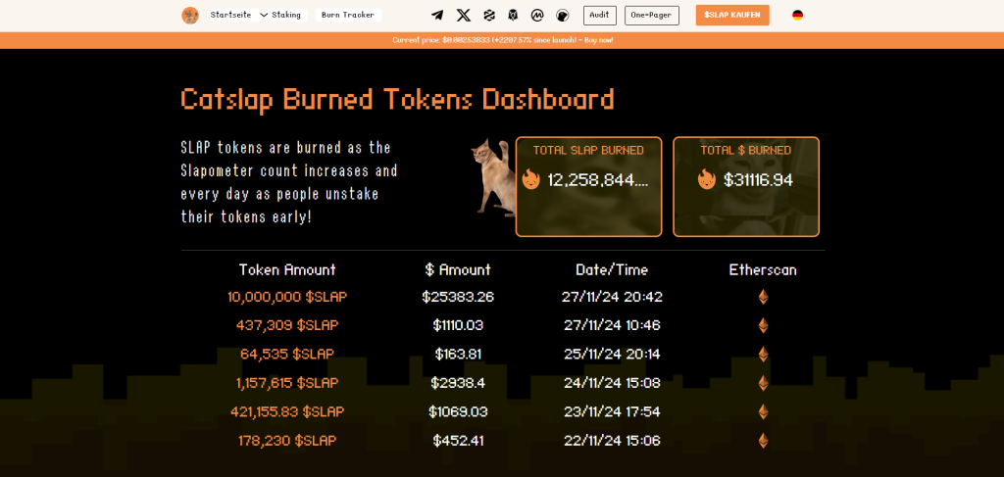
Task: Click the standing cat image
Action: pos(494,177)
